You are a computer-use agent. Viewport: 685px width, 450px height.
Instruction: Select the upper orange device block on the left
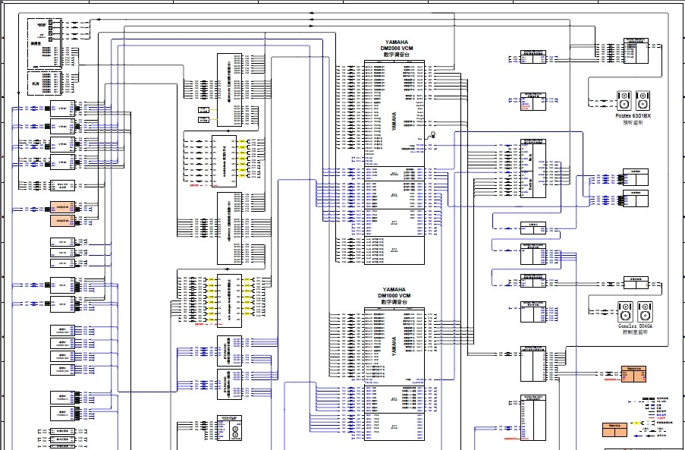click(62, 207)
